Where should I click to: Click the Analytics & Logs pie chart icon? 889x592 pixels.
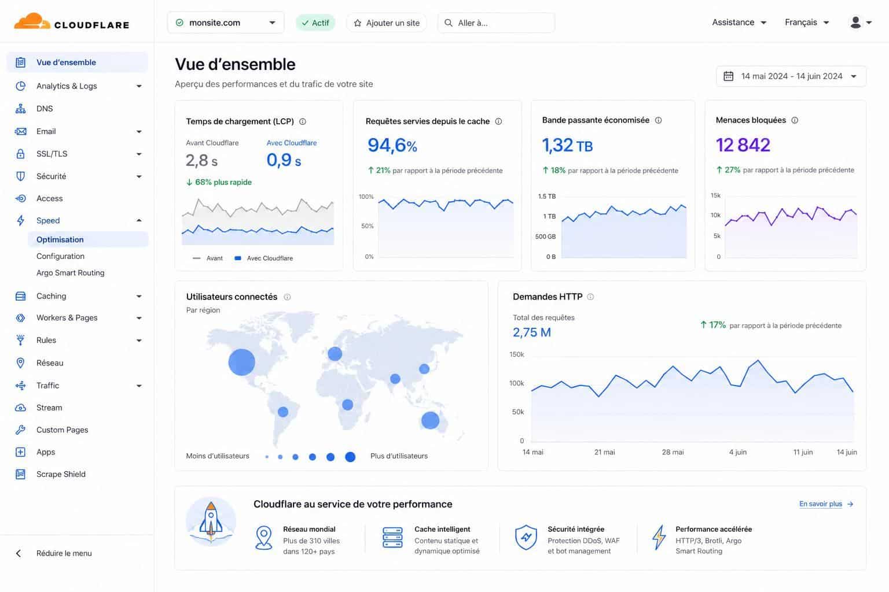pos(20,86)
